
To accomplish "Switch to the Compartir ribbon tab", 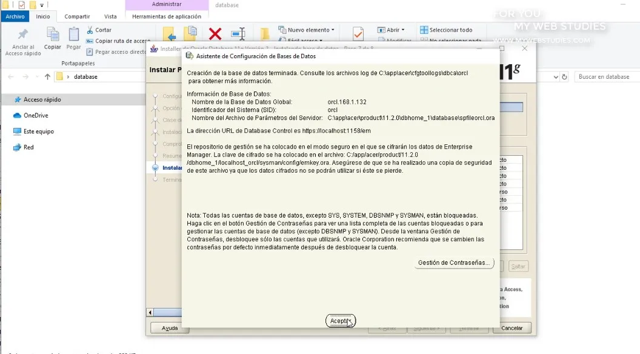I will (x=77, y=16).
